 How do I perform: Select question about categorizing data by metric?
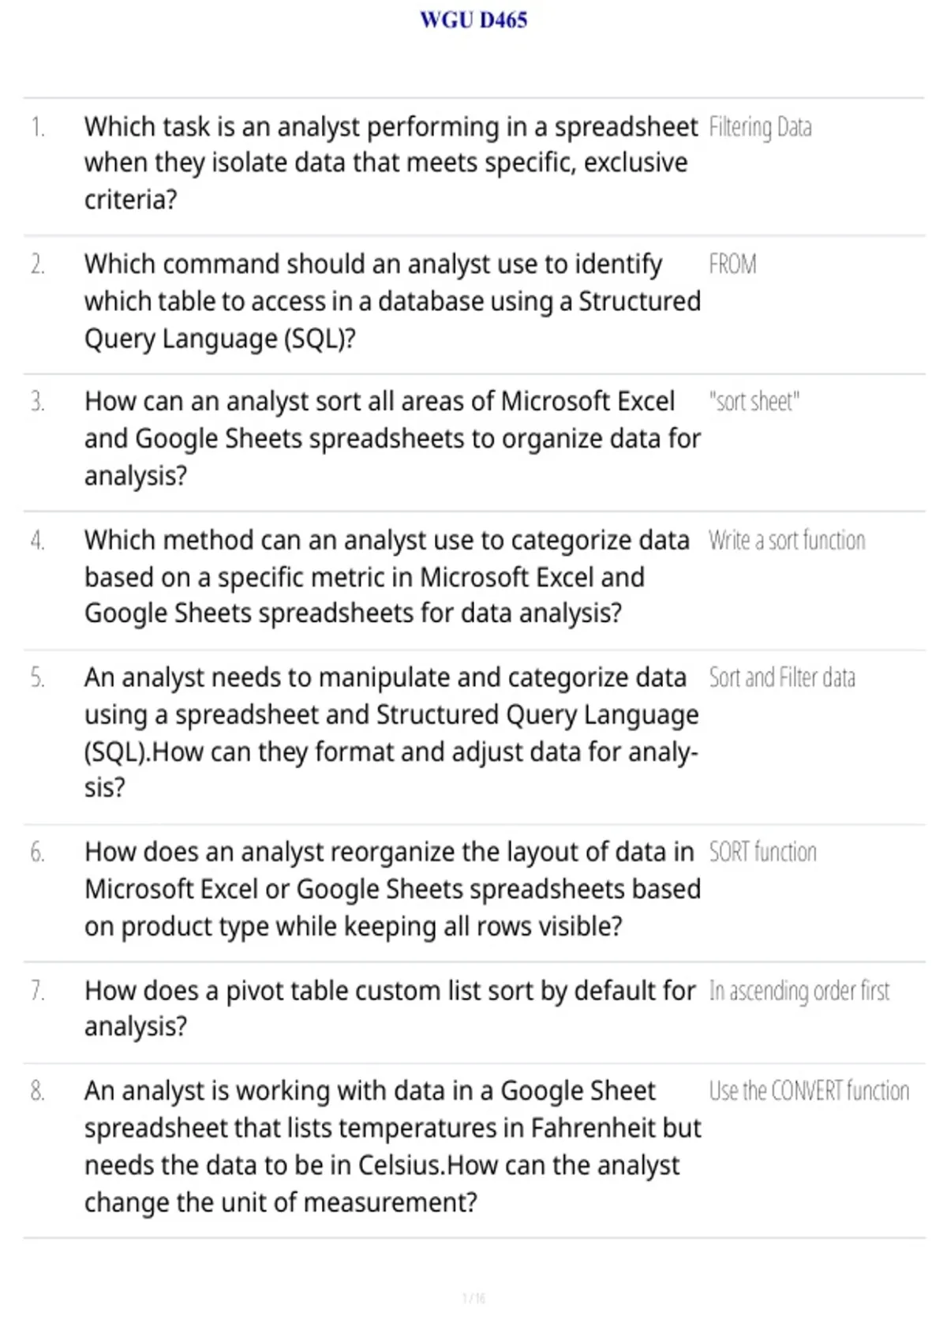click(387, 576)
